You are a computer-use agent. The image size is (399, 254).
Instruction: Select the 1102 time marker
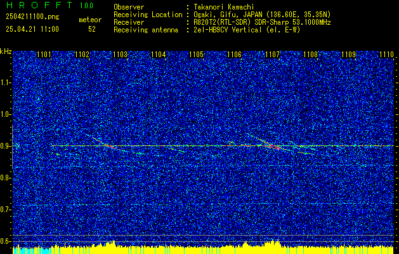[x=82, y=55]
